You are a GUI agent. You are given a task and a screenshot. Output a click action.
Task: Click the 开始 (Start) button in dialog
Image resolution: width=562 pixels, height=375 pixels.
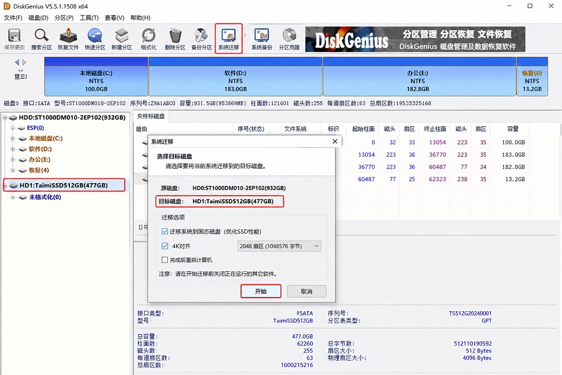(x=260, y=291)
